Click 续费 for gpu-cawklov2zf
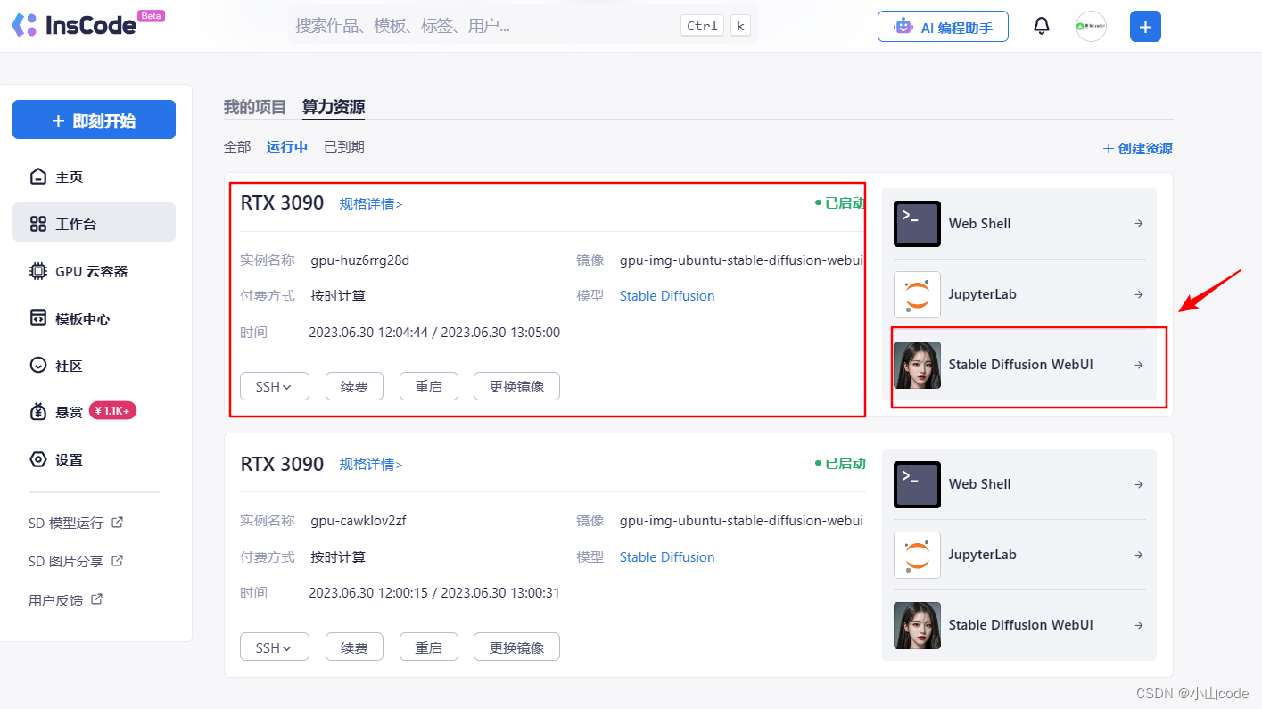 (x=354, y=647)
